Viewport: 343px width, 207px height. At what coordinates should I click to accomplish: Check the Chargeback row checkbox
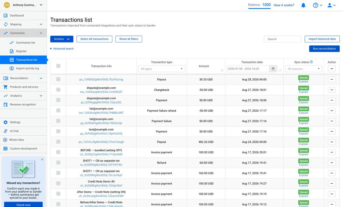[x=58, y=90]
